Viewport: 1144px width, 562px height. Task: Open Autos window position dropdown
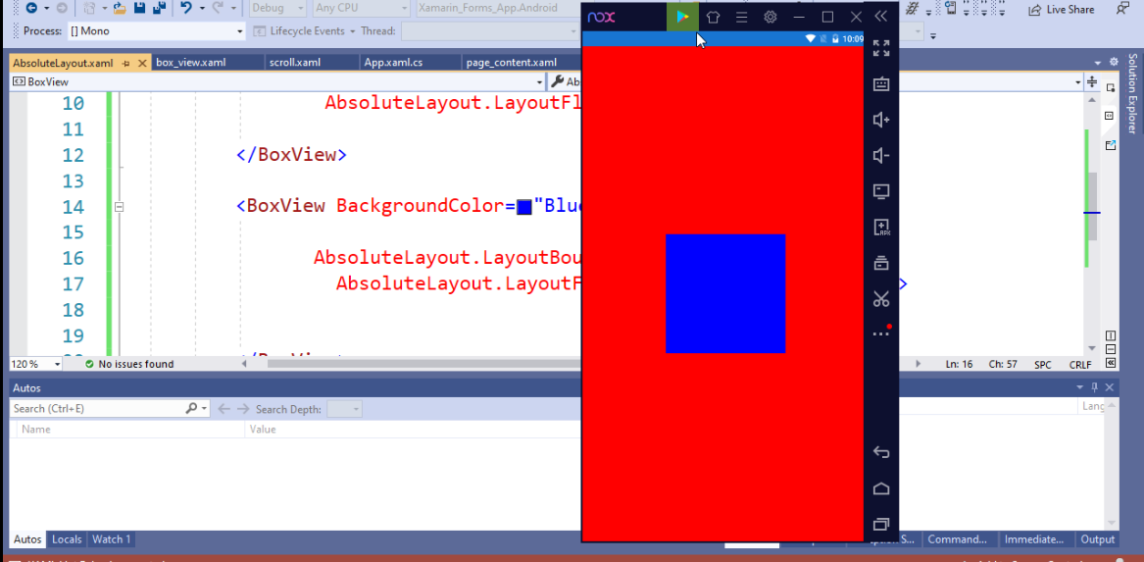pyautogui.click(x=1080, y=387)
